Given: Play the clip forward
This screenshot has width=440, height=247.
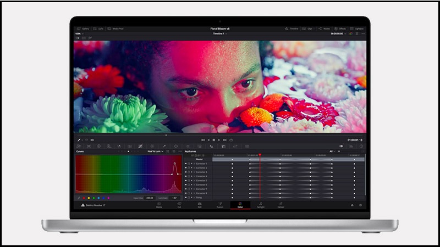Looking at the screenshot, I should pyautogui.click(x=219, y=140).
